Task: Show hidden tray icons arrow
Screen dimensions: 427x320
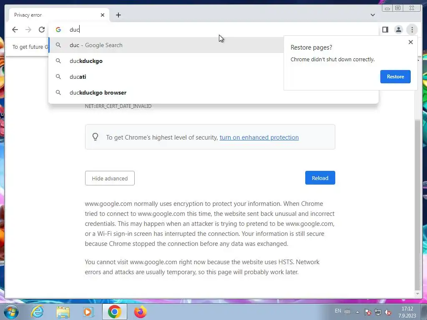Action: 357,312
